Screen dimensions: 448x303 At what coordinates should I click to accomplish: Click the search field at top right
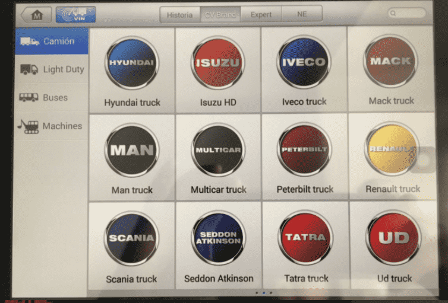tap(407, 13)
